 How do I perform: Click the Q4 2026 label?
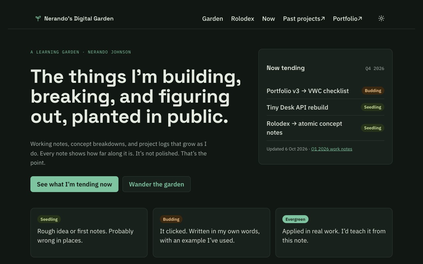tap(375, 69)
